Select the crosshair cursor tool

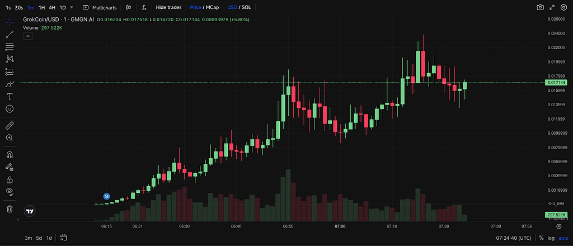(10, 21)
